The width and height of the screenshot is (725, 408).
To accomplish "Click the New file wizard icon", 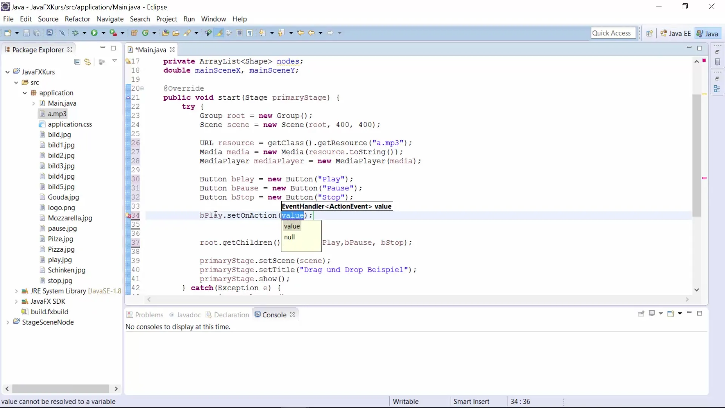I will [8, 33].
